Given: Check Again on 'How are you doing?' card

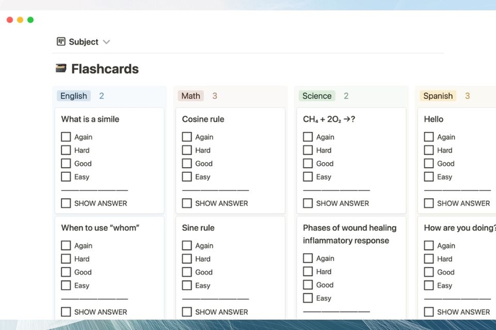Looking at the screenshot, I should point(428,245).
